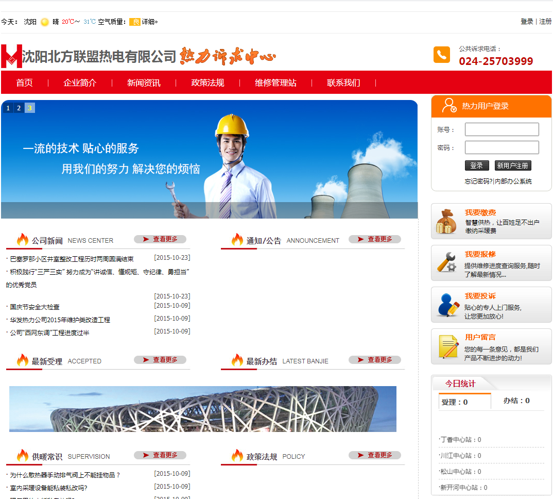Open news 巴塞罗那小区井室整改工程历时两周圆满结束
Viewport: 553px width, 499px height.
(72, 259)
